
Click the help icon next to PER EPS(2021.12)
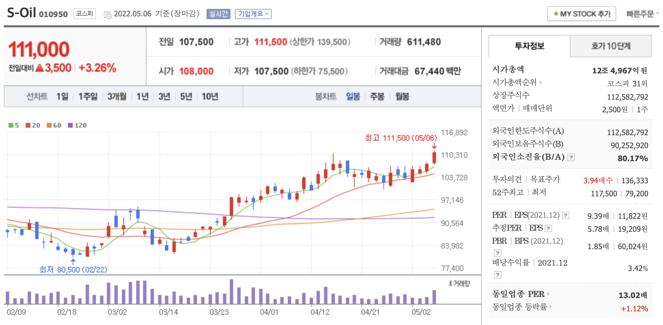566,215
